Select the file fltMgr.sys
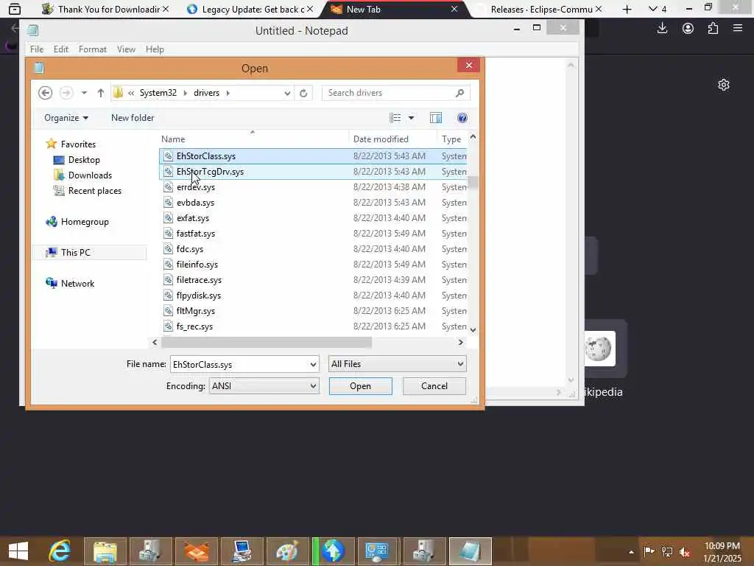Image resolution: width=754 pixels, height=566 pixels. tap(312, 311)
